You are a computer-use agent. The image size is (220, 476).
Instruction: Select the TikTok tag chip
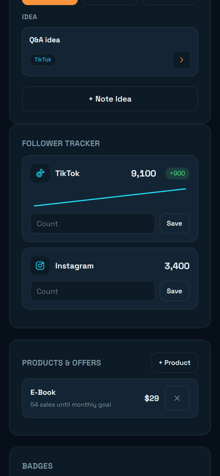(x=43, y=60)
